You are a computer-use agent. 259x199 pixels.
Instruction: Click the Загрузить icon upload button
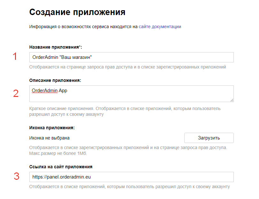click(x=209, y=138)
